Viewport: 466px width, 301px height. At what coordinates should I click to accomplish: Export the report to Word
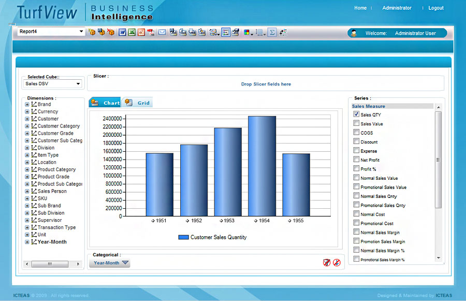tap(122, 32)
